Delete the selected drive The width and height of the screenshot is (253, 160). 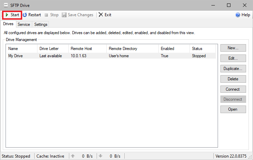[x=233, y=79]
